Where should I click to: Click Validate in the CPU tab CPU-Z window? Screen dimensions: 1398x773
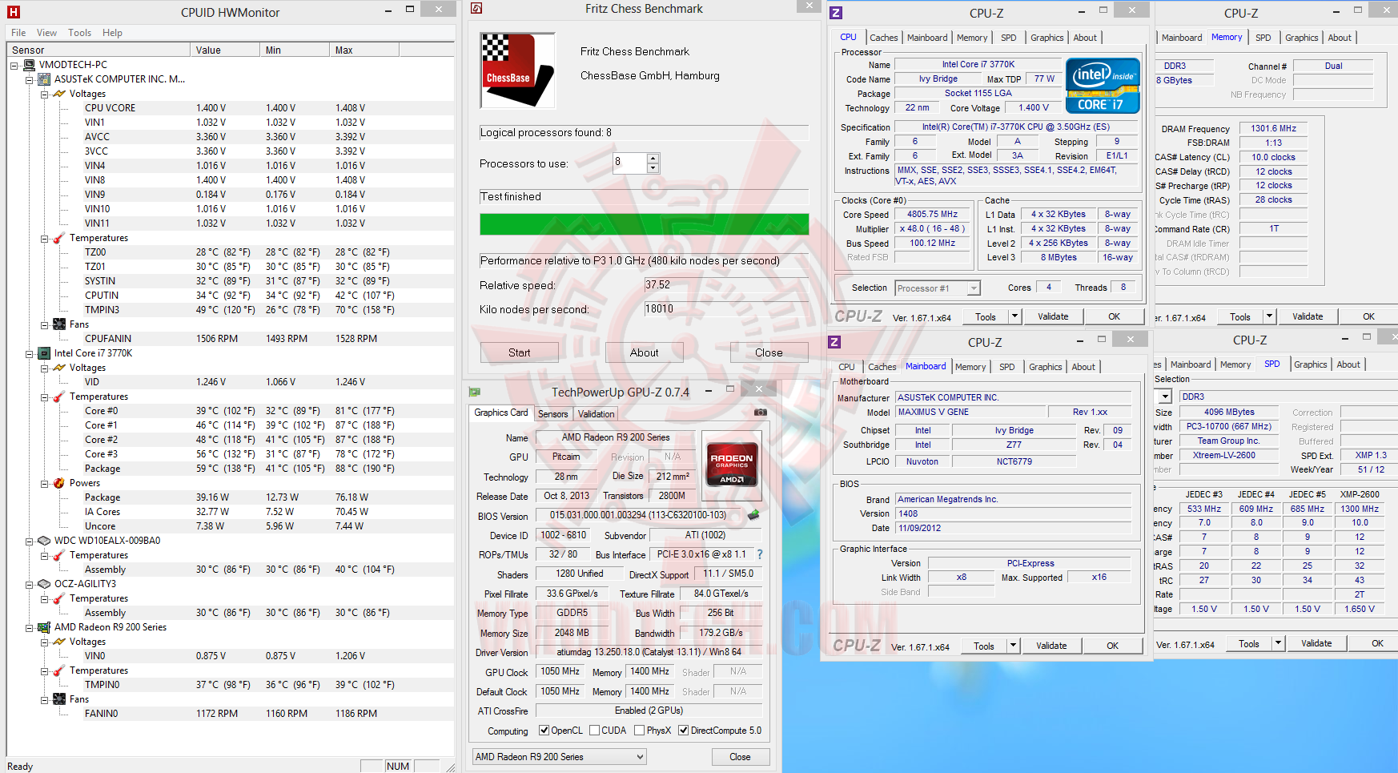click(x=1053, y=316)
